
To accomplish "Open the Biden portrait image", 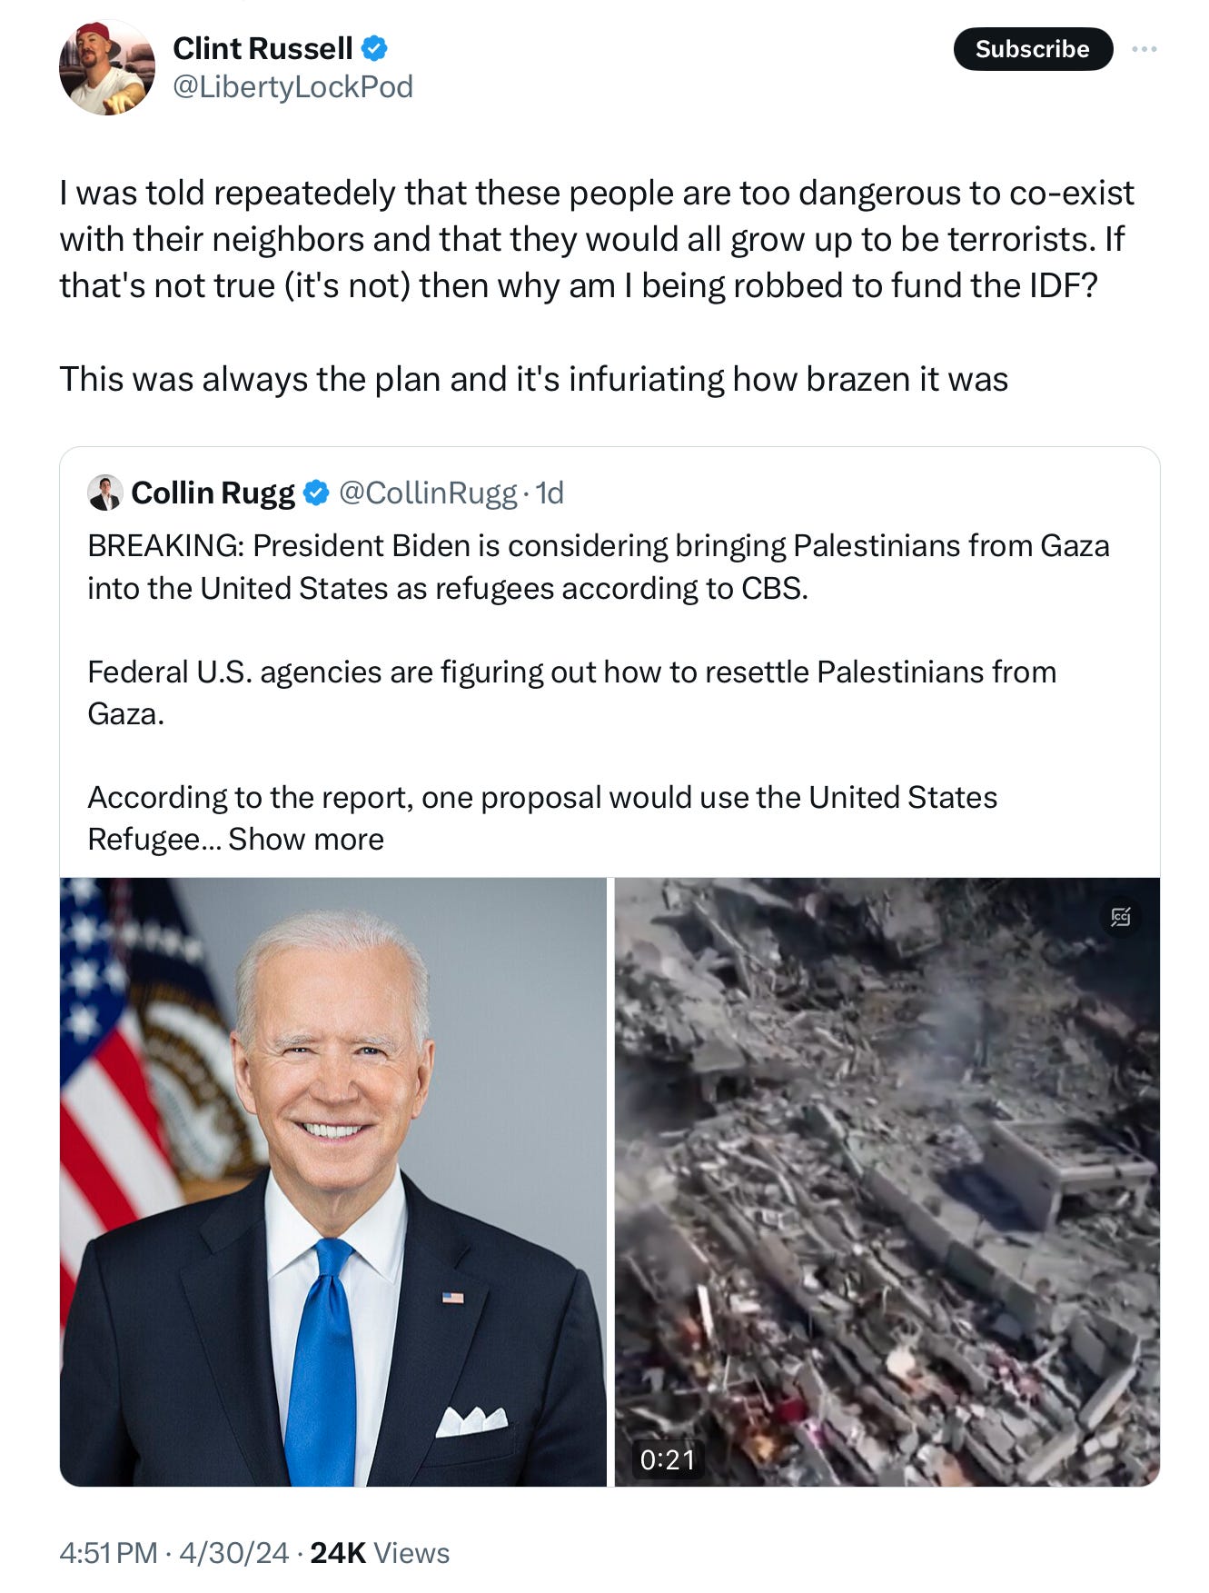I will point(333,1181).
